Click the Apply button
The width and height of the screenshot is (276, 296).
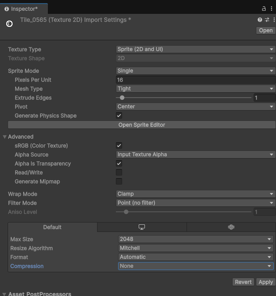tap(266, 282)
